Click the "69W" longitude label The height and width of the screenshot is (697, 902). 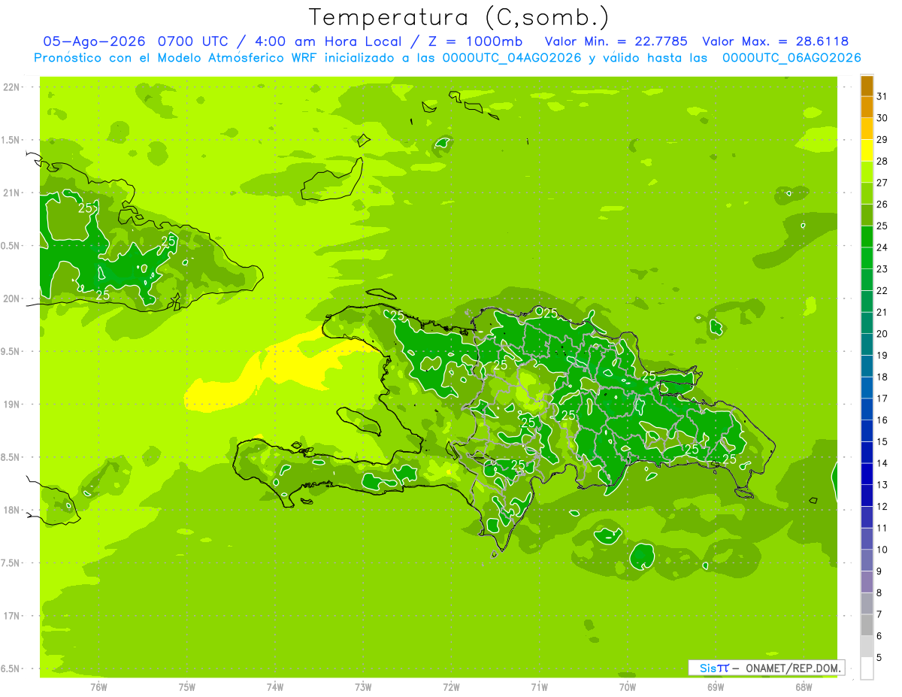pyautogui.click(x=716, y=686)
